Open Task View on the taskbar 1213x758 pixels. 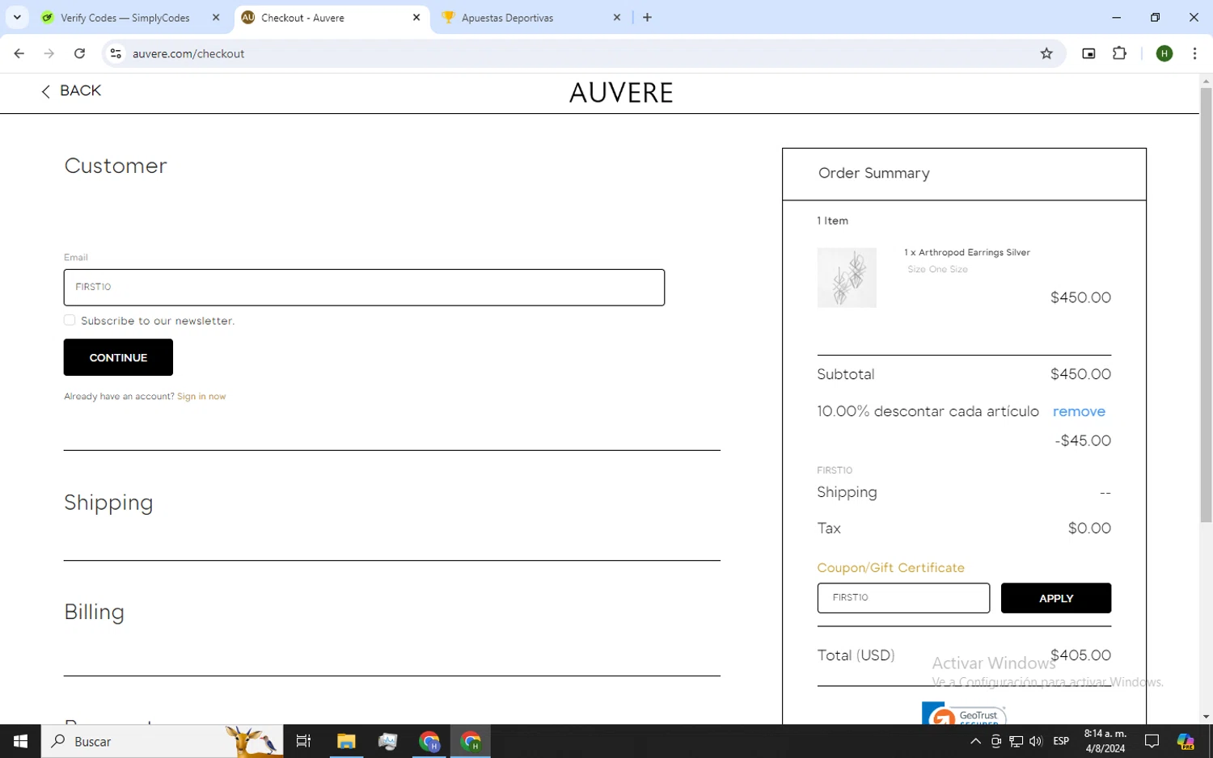pyautogui.click(x=304, y=741)
